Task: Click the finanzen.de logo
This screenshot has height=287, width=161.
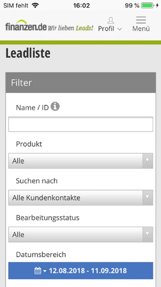Action: (x=26, y=26)
